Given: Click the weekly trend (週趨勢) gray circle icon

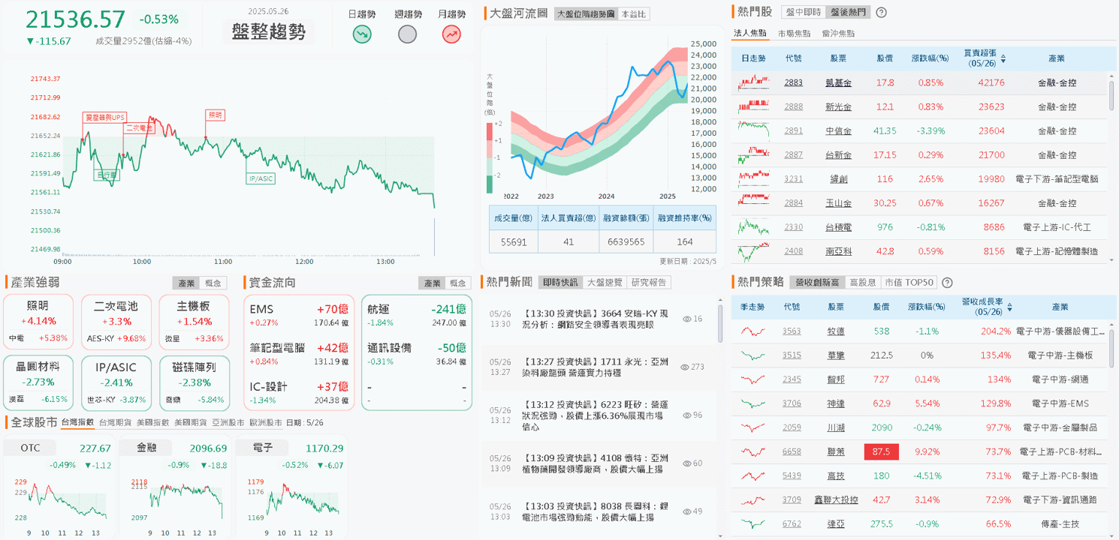Looking at the screenshot, I should pos(407,34).
